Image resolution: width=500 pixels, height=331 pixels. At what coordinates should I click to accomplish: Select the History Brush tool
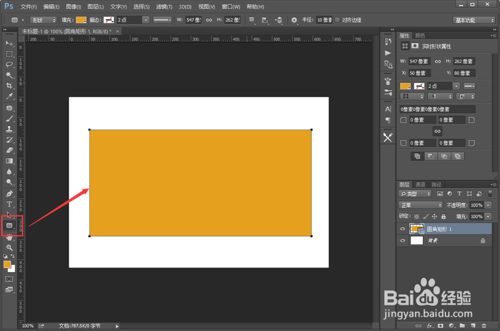tap(9, 139)
